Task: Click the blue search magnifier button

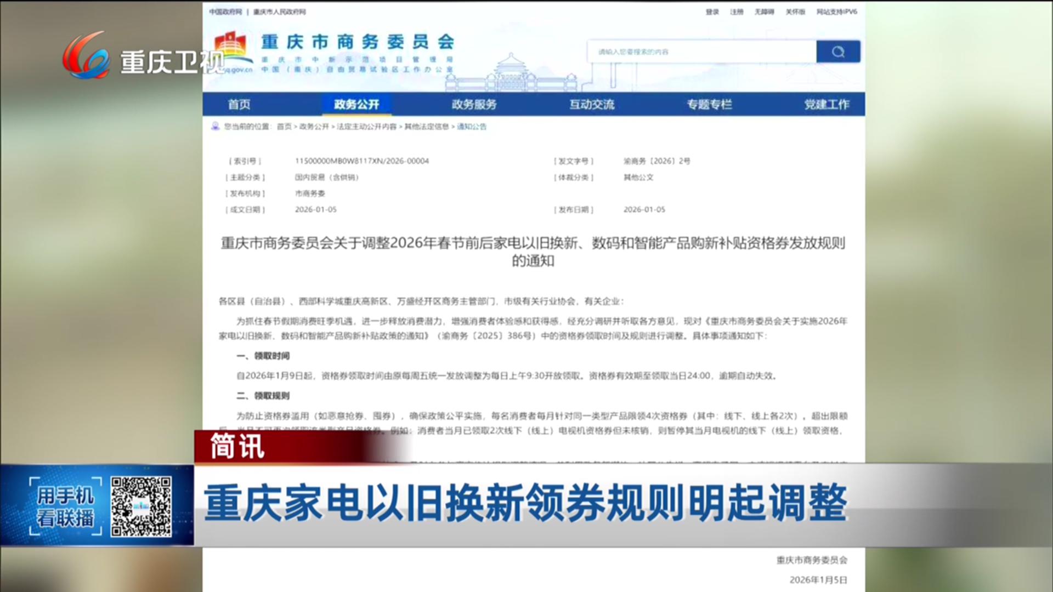Action: (x=837, y=52)
